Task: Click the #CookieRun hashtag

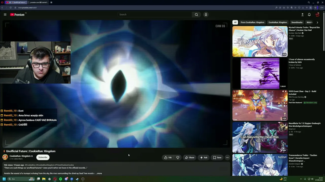Action: (30, 165)
